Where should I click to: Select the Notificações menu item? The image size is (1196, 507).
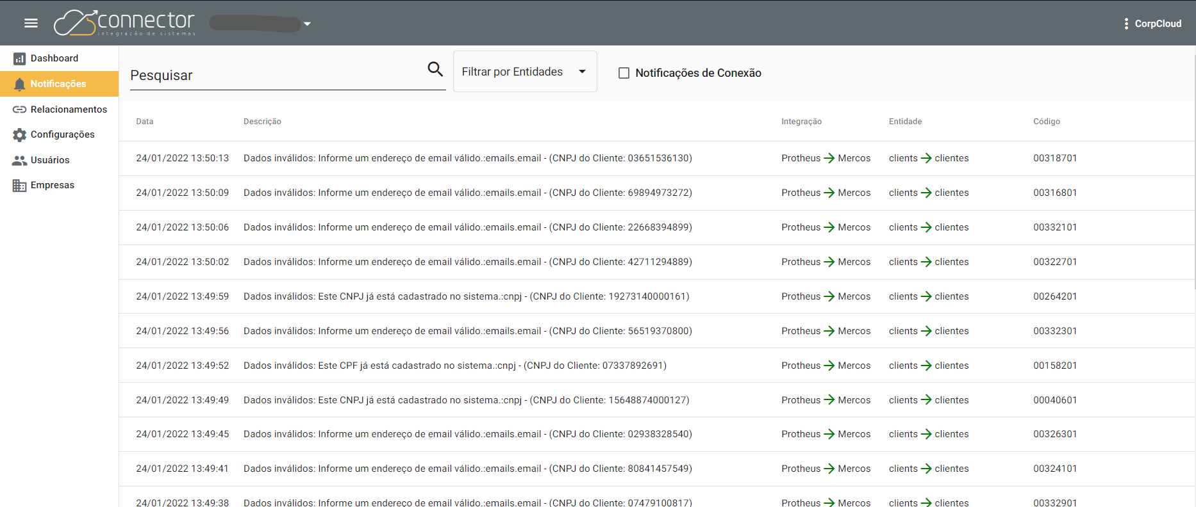tap(59, 84)
